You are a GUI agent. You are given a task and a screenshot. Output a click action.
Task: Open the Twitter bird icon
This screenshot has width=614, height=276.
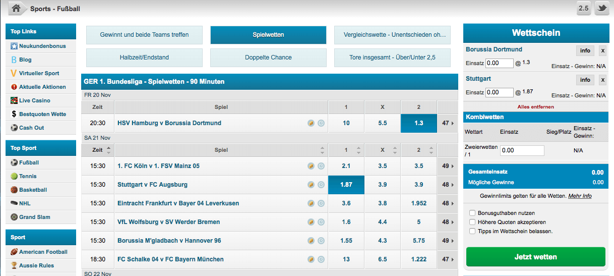pyautogui.click(x=601, y=9)
